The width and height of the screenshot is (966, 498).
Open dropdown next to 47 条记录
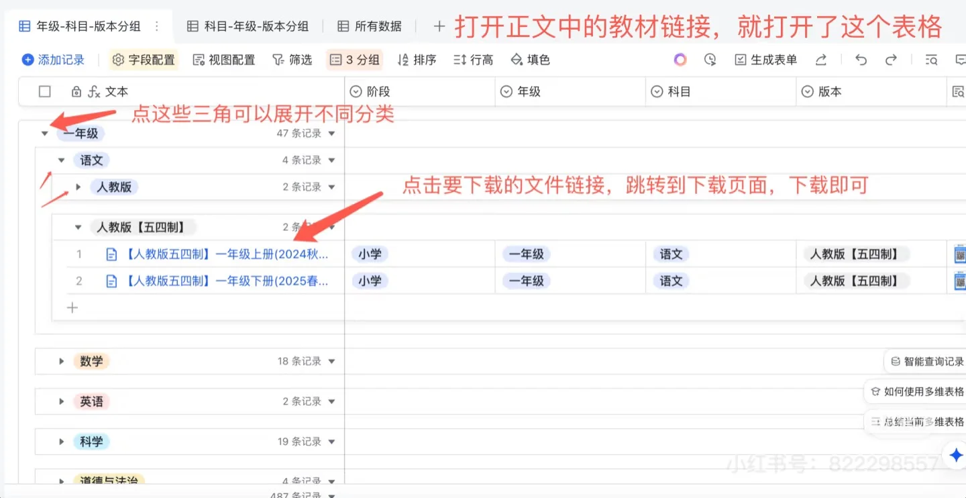(331, 134)
